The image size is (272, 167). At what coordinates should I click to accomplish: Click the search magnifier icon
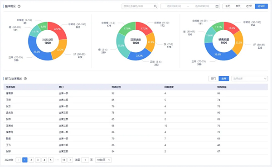click(x=155, y=6)
